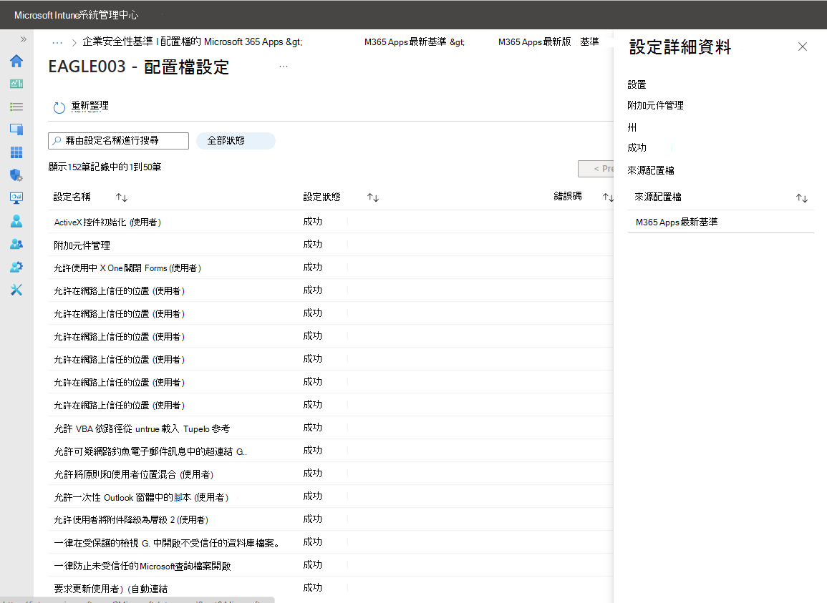Open the Devices icon in sidebar
The image size is (827, 603).
[16, 129]
